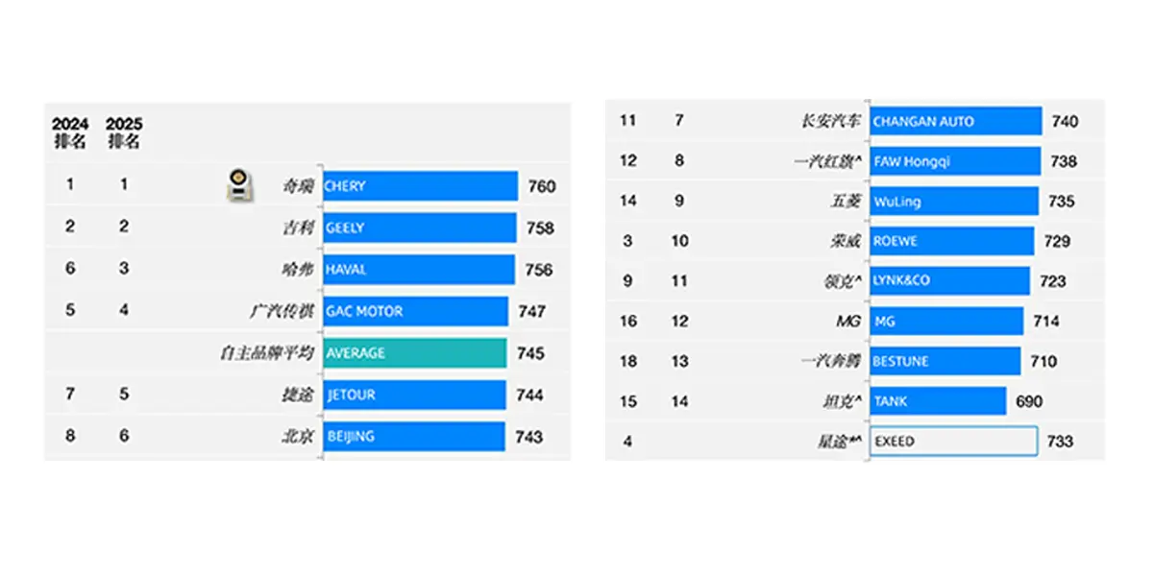The width and height of the screenshot is (1153, 576).
Task: Select the BEIJING bar scoring 743
Action: [413, 436]
